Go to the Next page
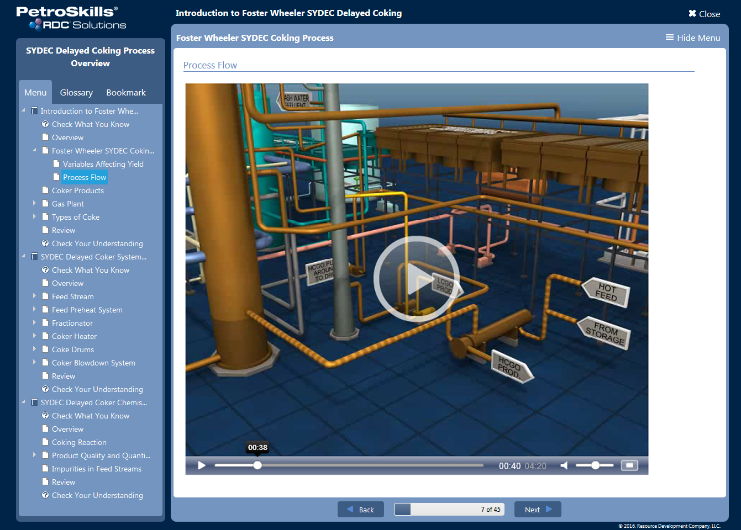 point(538,509)
